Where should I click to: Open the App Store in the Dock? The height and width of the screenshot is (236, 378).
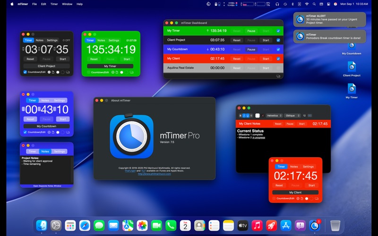pyautogui.click(x=286, y=226)
